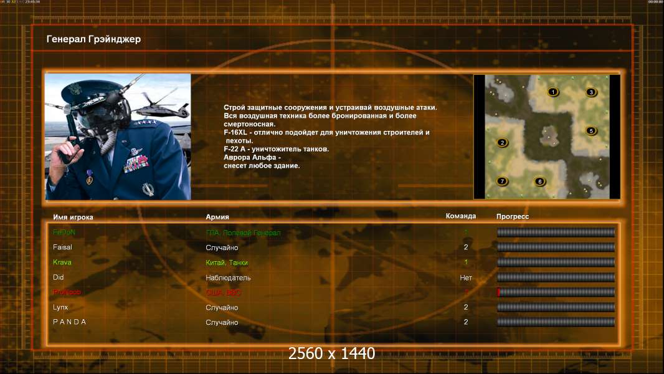Click army 'Наблюдатель' for Did
The image size is (664, 374).
(x=228, y=278)
